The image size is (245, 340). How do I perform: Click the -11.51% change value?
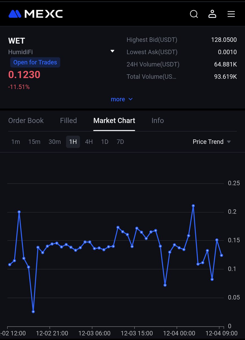[19, 87]
